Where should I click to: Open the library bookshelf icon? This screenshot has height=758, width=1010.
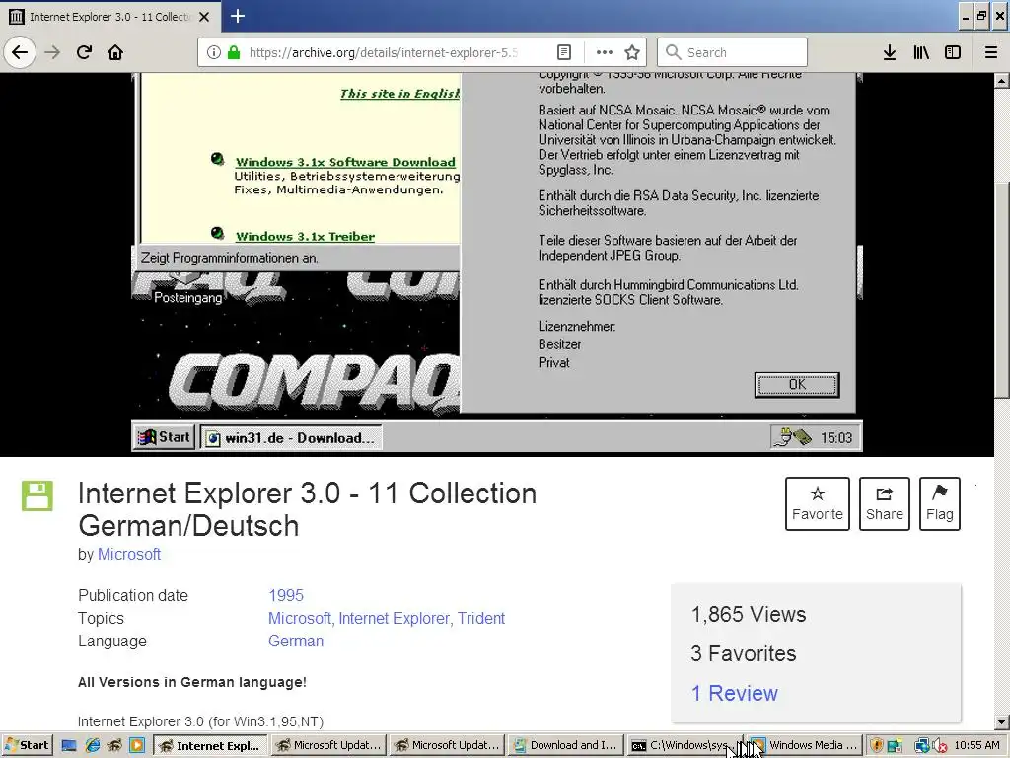[x=921, y=52]
